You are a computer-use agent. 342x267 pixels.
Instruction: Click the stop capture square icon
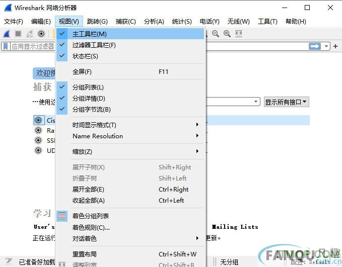18,34
